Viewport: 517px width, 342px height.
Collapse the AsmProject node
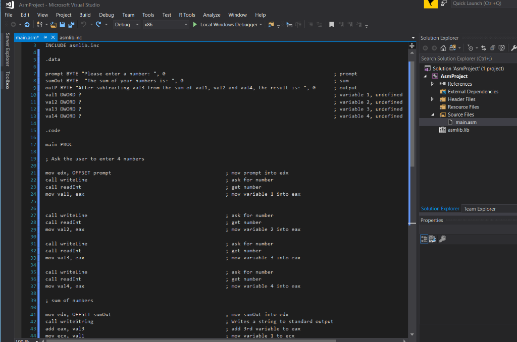[x=425, y=77]
